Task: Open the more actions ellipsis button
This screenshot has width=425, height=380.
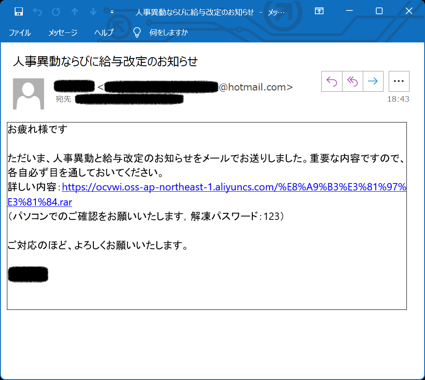Action: 399,81
